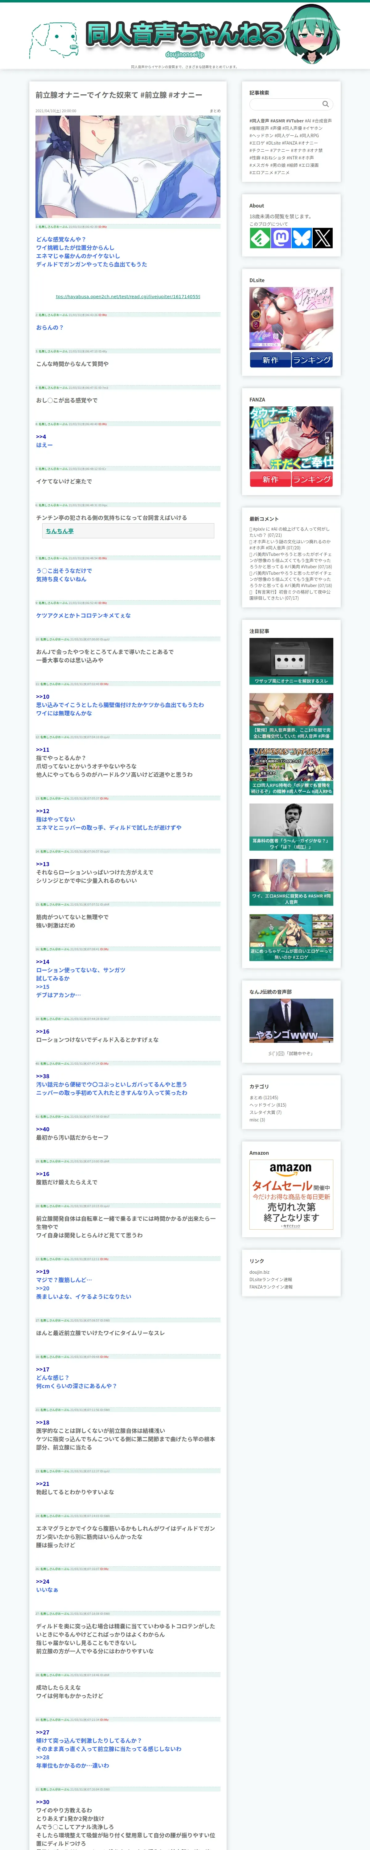Open the FANZAランキング速報 link

271,1287
